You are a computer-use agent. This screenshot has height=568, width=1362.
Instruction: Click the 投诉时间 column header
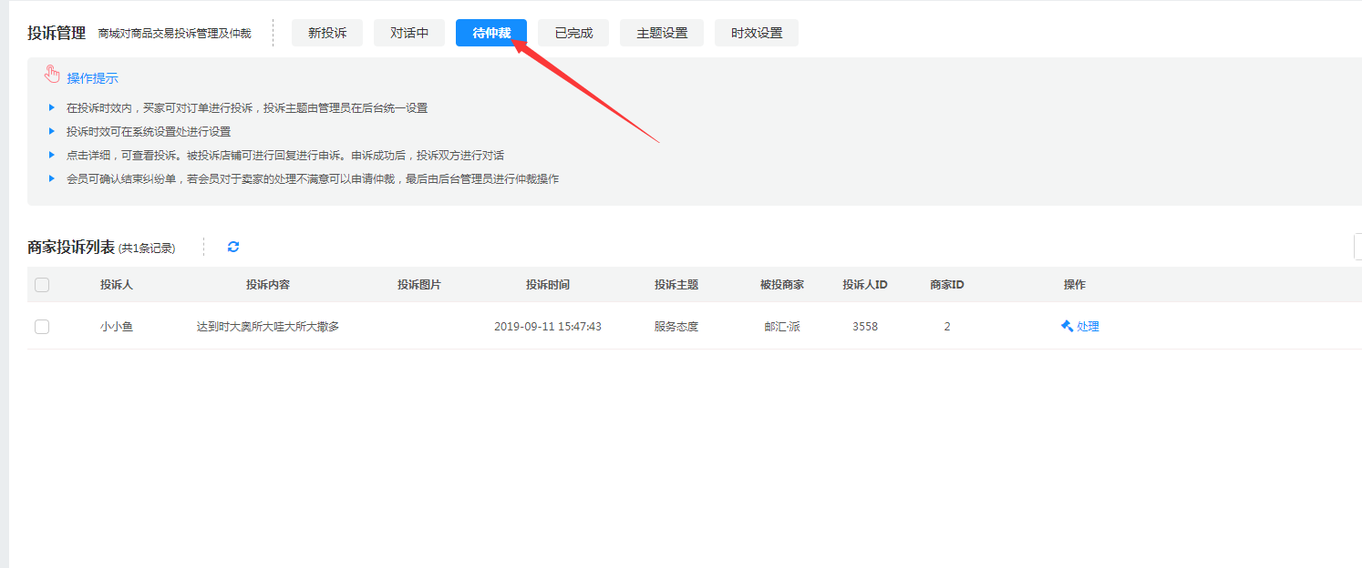pos(547,285)
